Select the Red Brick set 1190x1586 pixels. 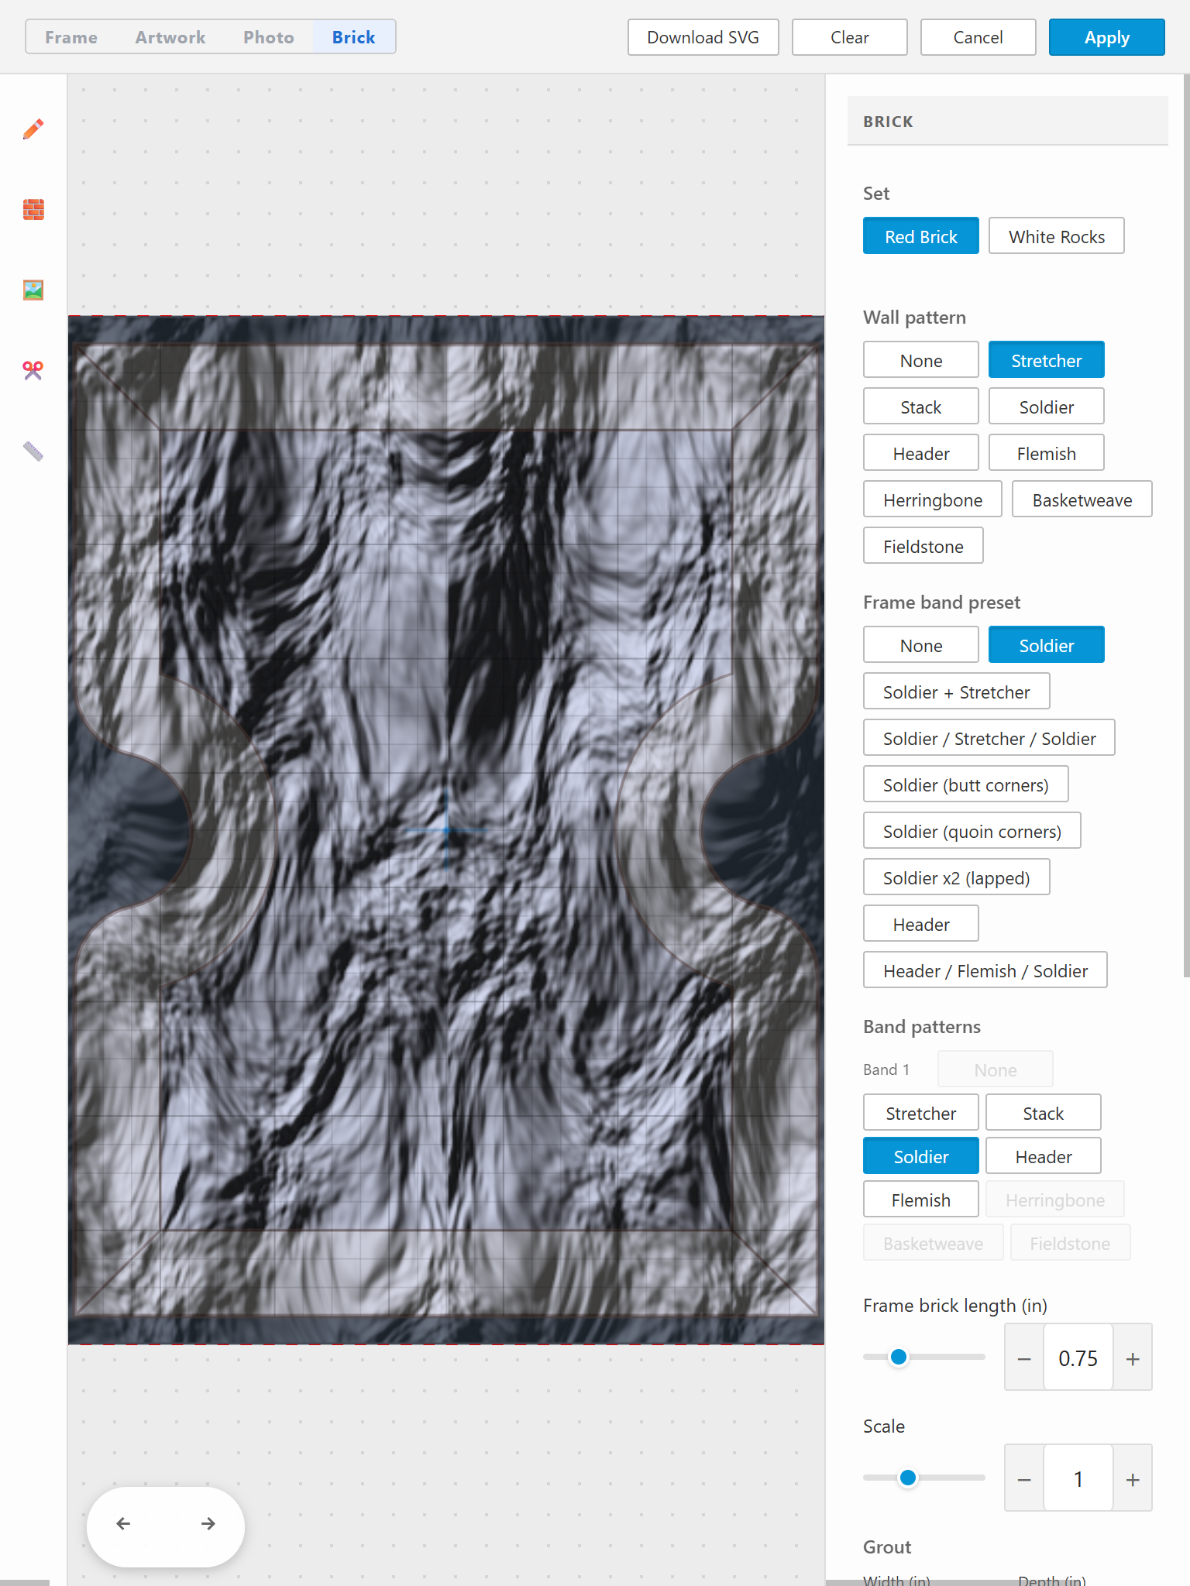tap(921, 236)
